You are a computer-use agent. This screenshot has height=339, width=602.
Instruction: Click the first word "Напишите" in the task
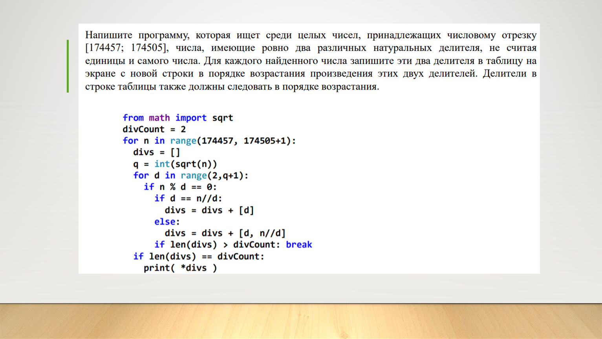click(109, 35)
